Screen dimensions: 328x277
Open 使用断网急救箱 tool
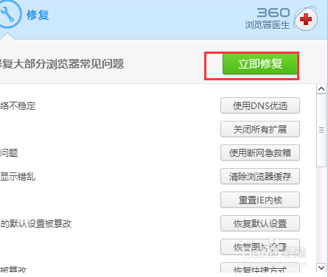click(x=260, y=152)
